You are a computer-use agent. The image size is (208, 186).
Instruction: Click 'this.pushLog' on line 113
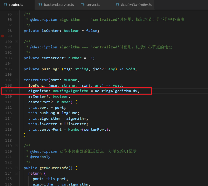coord(42,113)
